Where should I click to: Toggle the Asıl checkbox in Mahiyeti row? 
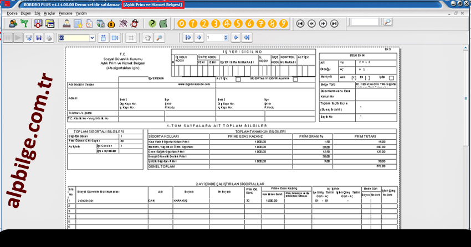pos(355,77)
